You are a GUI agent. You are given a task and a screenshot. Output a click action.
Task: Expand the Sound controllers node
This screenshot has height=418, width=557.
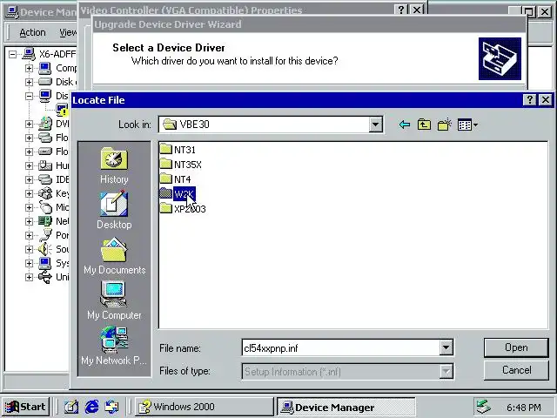[29, 249]
